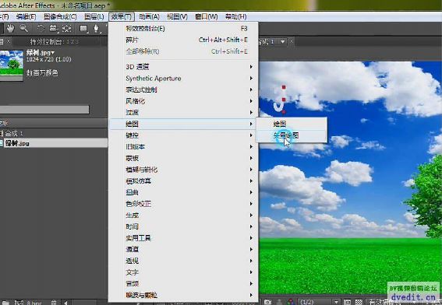Expand the 蒙板 submenu
442x305 pixels.
pos(183,158)
